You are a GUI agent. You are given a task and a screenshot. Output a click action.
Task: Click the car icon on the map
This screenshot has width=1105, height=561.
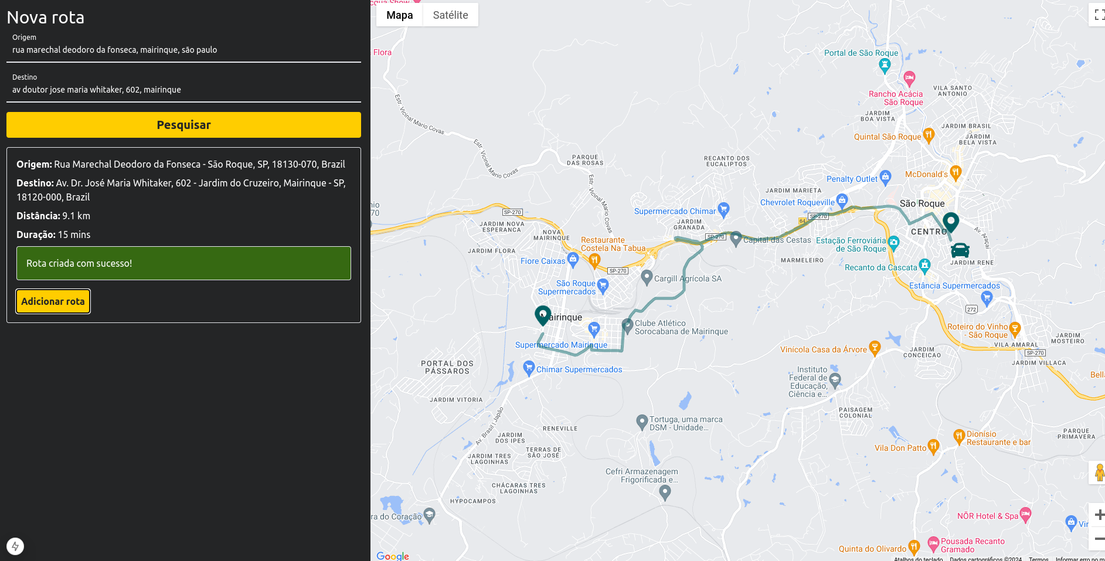(960, 250)
